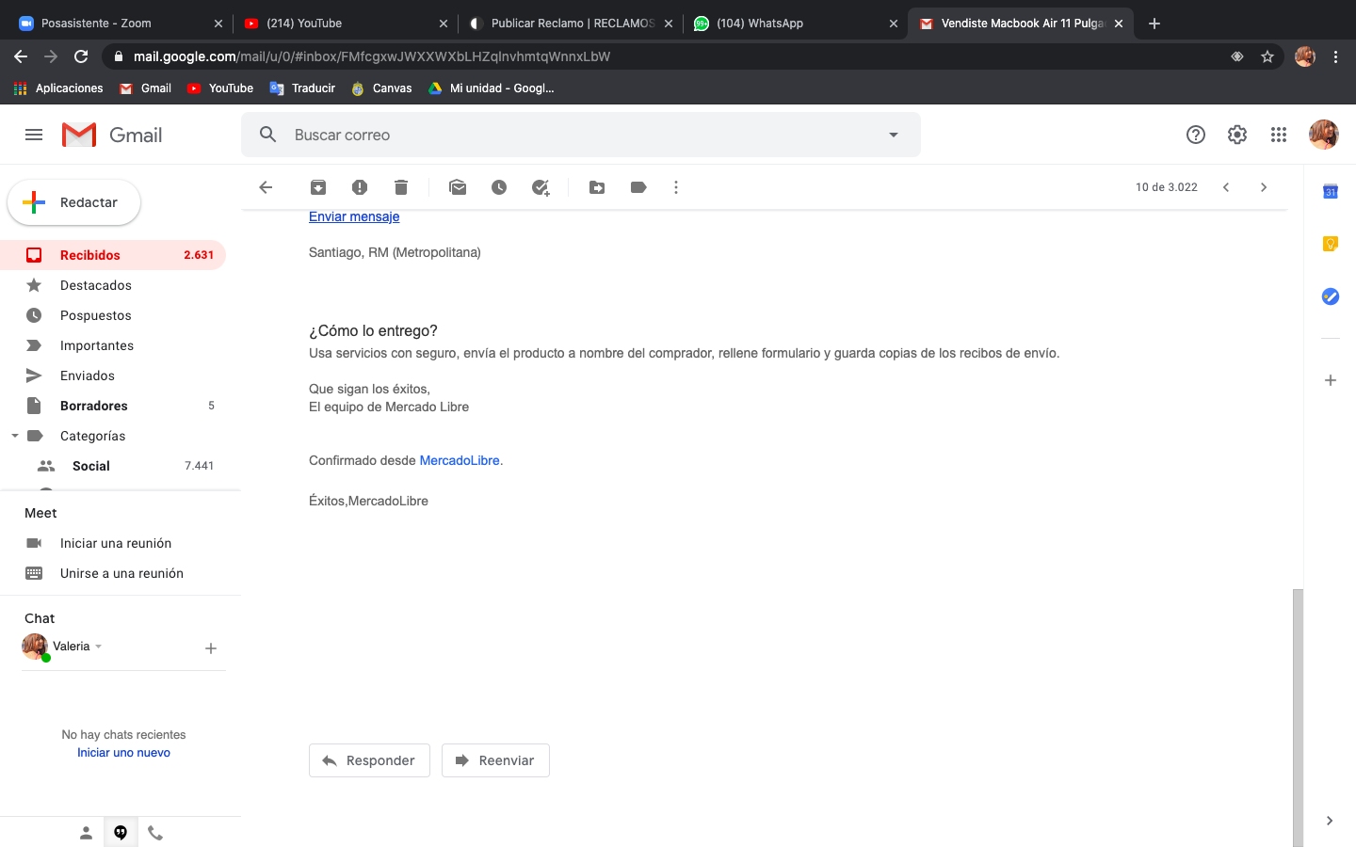Bookmark this page with star icon
The width and height of the screenshot is (1356, 847).
1267,56
